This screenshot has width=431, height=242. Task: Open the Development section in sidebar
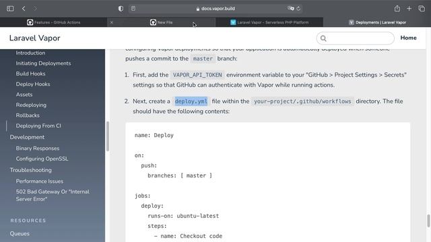(27, 137)
